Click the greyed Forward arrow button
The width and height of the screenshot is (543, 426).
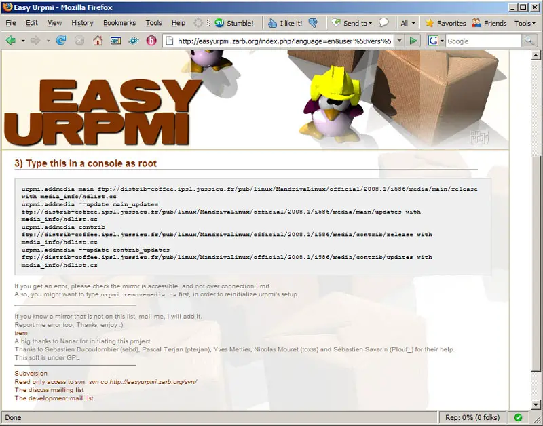click(35, 41)
